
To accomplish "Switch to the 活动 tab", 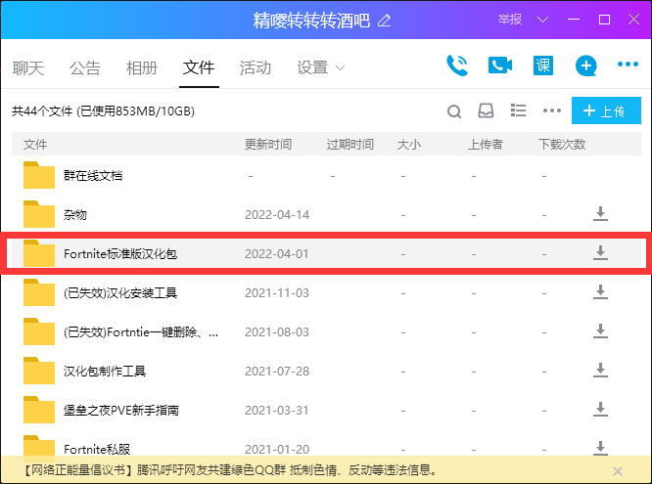I will [x=256, y=67].
